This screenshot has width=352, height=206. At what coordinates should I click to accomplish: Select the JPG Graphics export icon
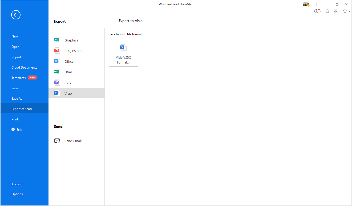57,40
